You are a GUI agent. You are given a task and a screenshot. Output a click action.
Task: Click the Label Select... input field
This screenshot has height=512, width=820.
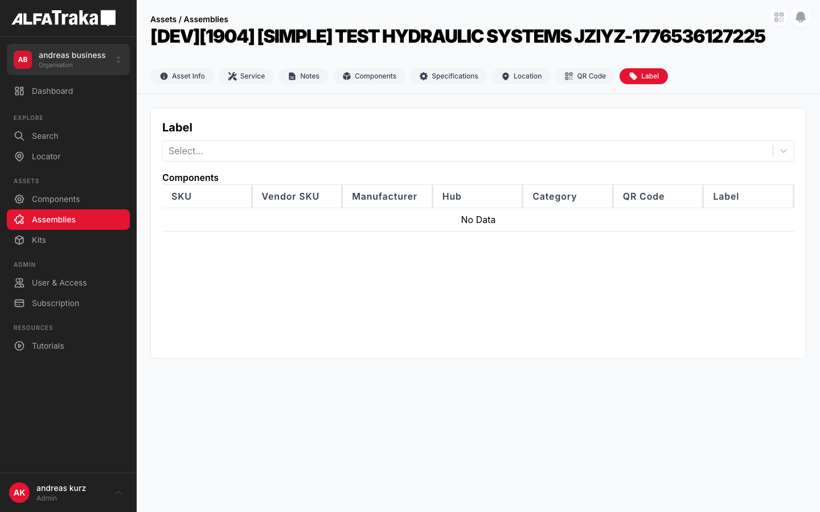pyautogui.click(x=467, y=151)
